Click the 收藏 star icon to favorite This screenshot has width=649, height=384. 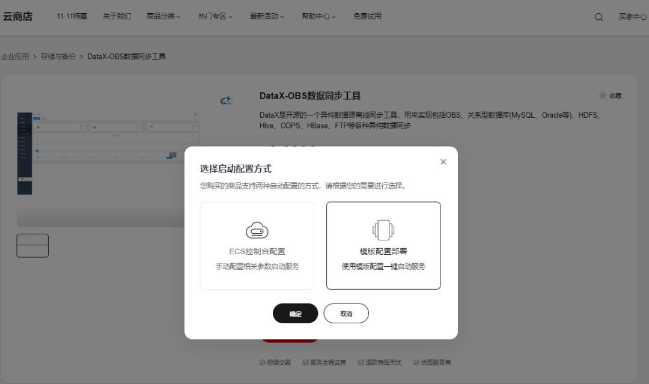603,95
